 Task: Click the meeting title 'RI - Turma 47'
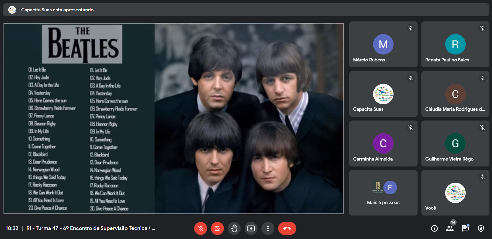click(91, 228)
